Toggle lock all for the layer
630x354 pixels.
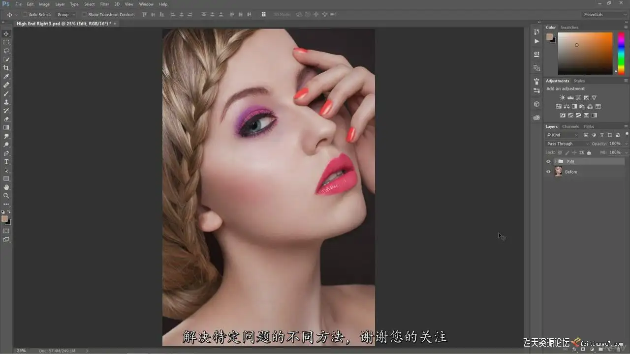(x=589, y=153)
